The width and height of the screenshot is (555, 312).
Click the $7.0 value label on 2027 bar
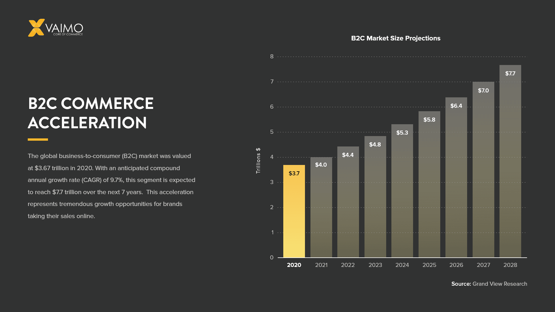click(x=483, y=90)
